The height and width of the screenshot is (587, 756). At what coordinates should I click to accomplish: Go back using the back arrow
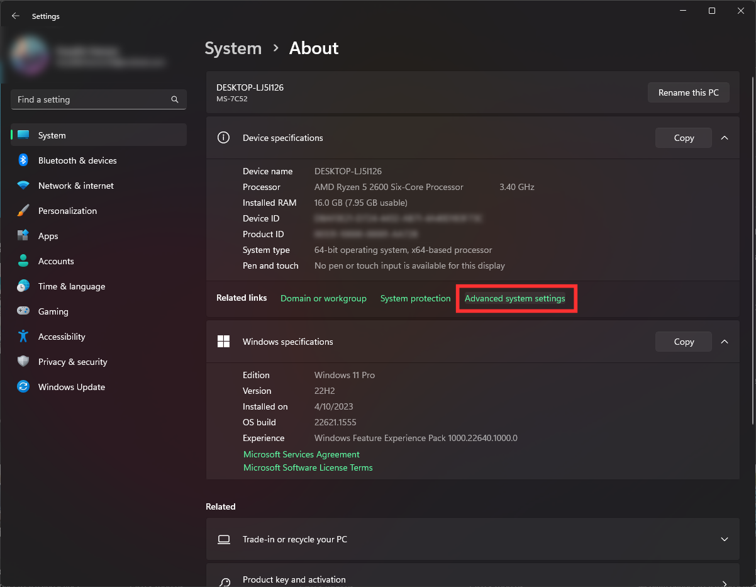pos(16,16)
